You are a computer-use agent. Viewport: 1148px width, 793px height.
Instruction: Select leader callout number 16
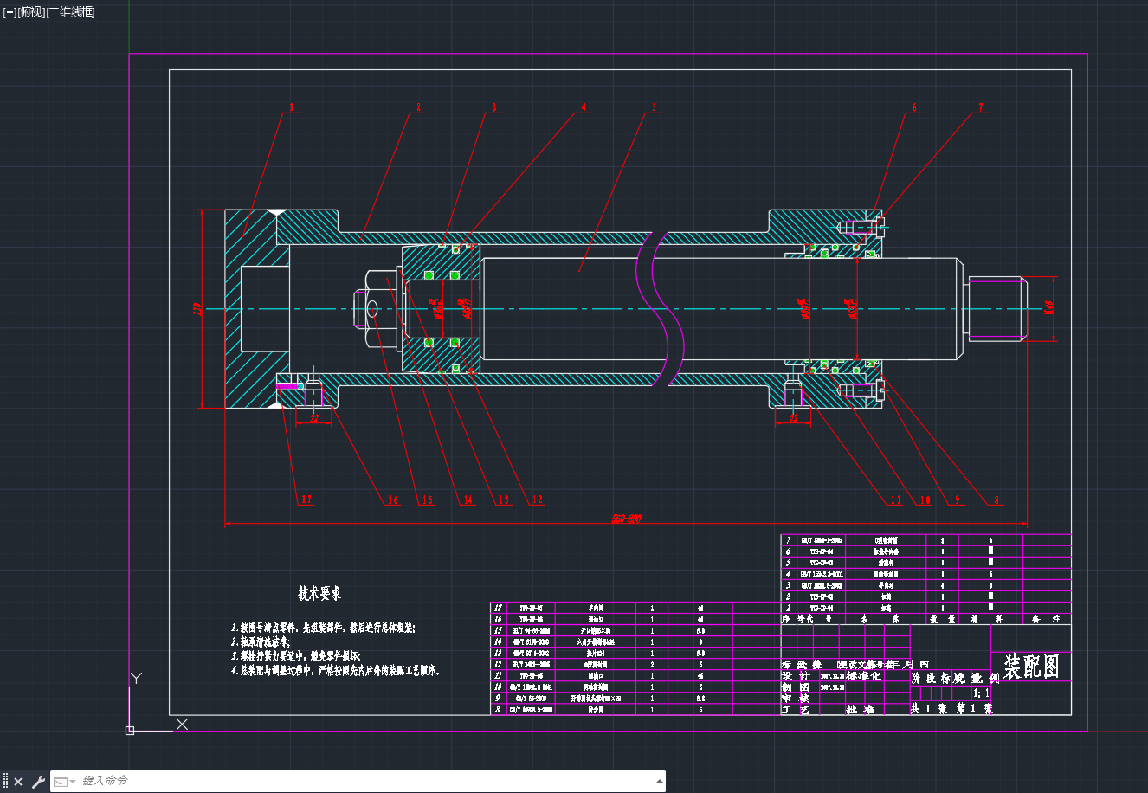(x=393, y=500)
